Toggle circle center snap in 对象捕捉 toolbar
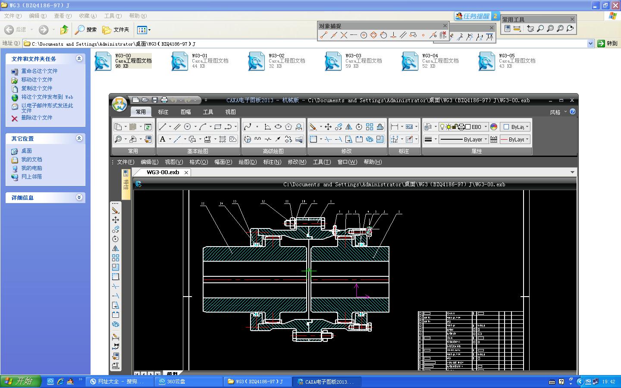The height and width of the screenshot is (388, 621). tap(364, 35)
